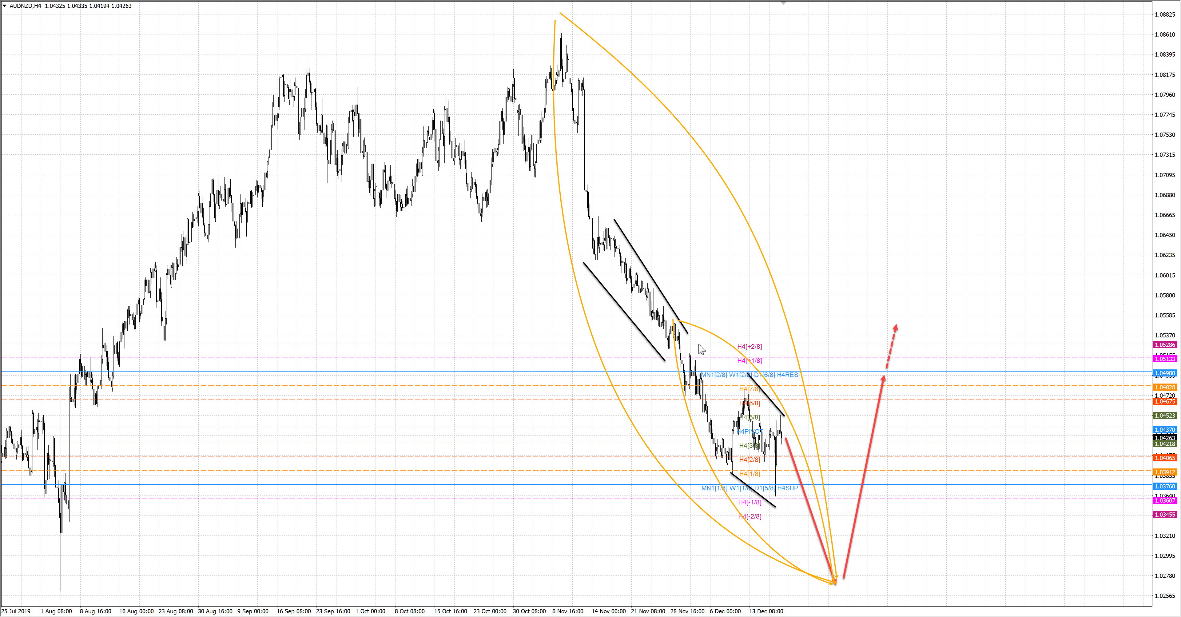The height and width of the screenshot is (617, 1181).
Task: Click the H4RES resistance line label
Action: point(788,375)
